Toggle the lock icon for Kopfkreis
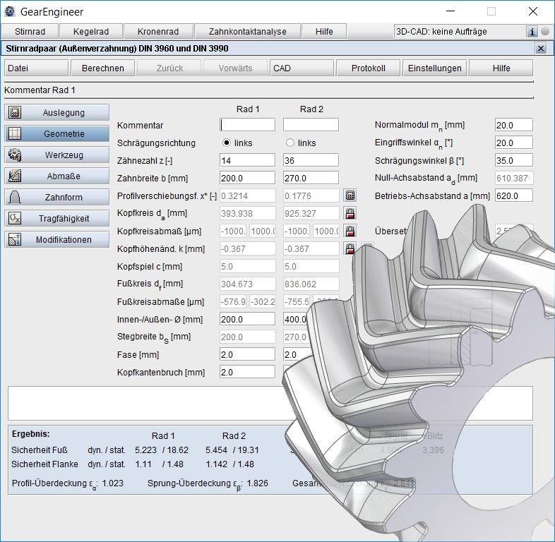The image size is (555, 542). (350, 213)
